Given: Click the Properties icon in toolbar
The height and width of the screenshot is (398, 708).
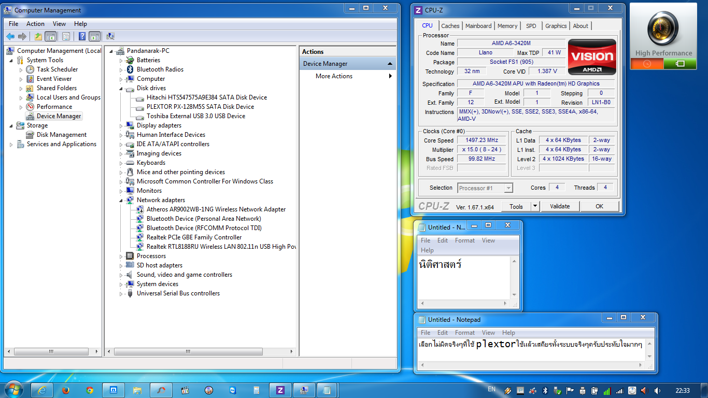Looking at the screenshot, I should (x=66, y=36).
